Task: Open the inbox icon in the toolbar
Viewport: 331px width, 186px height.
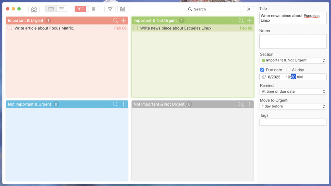Action: click(34, 9)
